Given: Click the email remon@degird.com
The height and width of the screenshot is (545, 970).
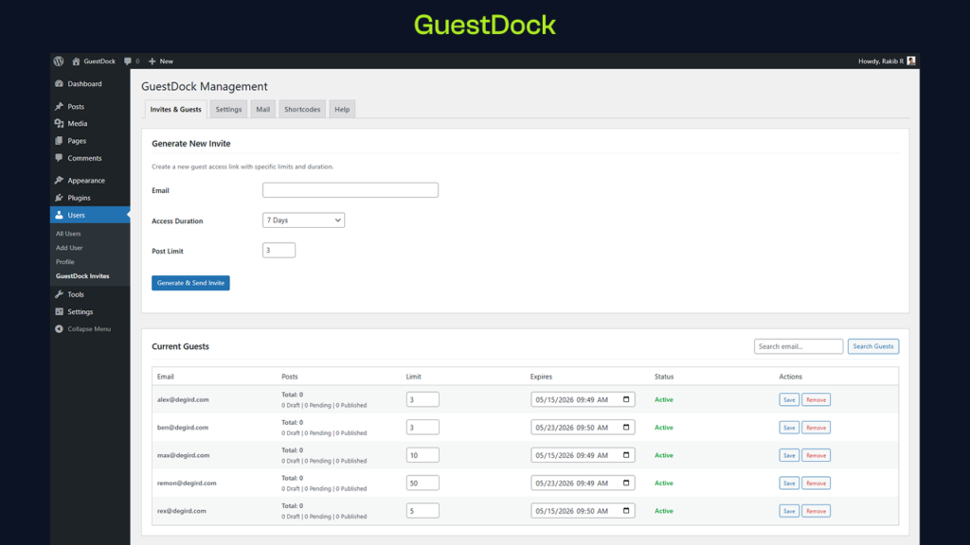Looking at the screenshot, I should tap(187, 483).
